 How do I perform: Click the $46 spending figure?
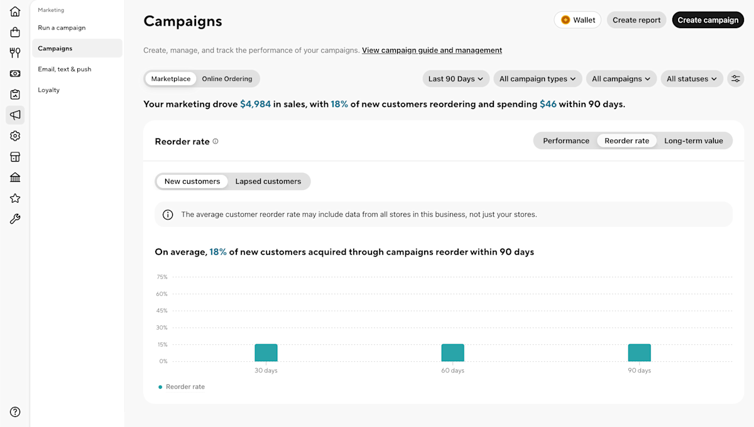coord(548,104)
